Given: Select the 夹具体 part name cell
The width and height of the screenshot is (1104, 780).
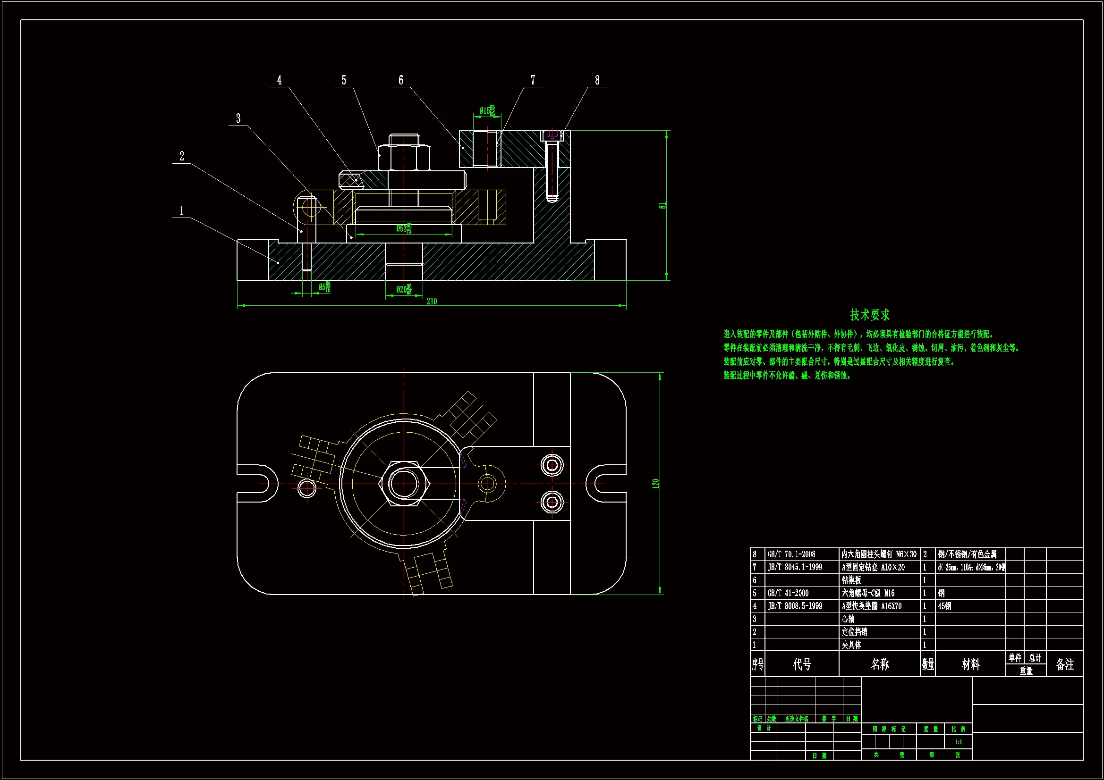Looking at the screenshot, I should pos(851,645).
